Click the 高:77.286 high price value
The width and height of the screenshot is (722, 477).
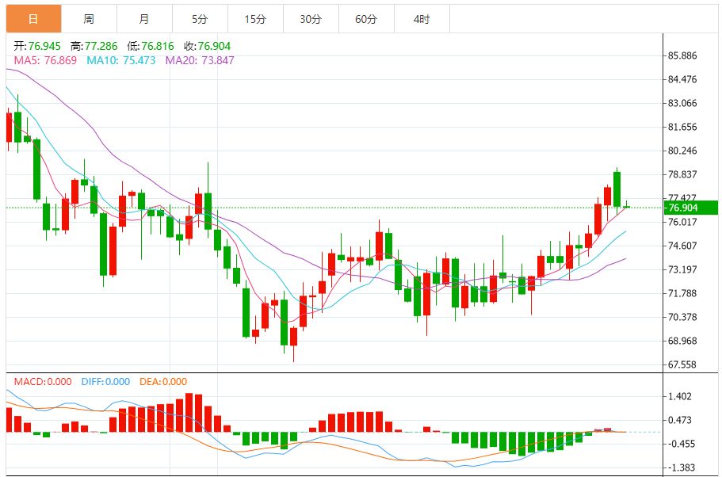pos(94,46)
